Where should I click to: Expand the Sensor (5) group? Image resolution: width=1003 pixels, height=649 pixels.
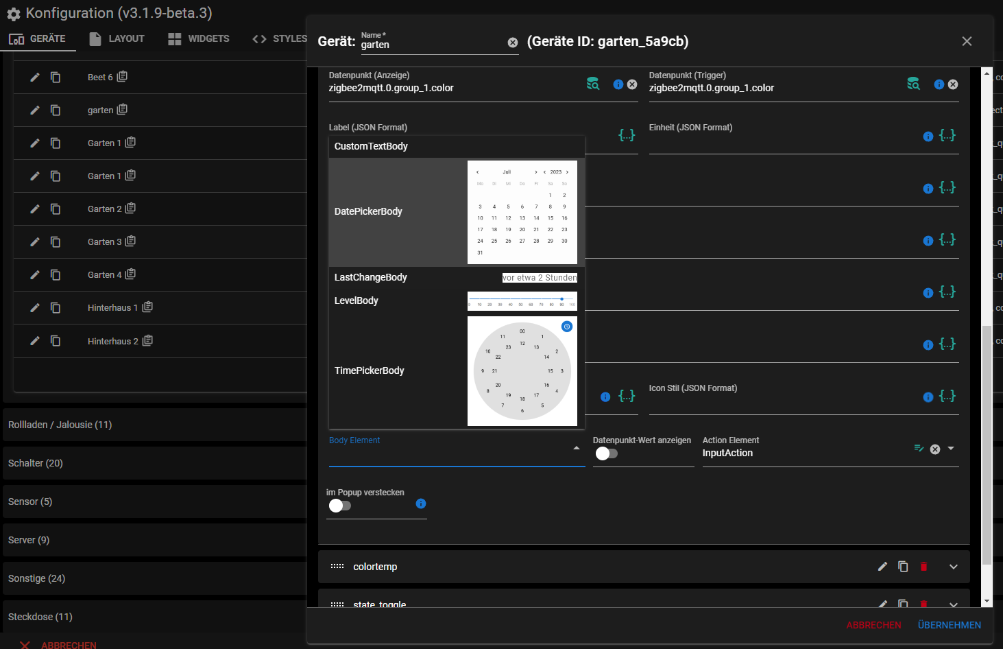[x=155, y=501]
